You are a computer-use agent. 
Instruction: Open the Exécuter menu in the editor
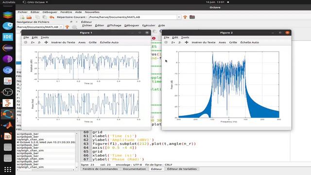click(149, 25)
